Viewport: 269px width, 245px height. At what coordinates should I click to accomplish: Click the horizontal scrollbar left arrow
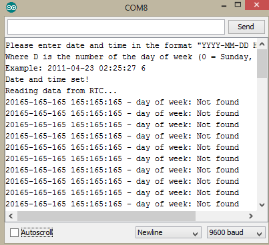pos(11,216)
